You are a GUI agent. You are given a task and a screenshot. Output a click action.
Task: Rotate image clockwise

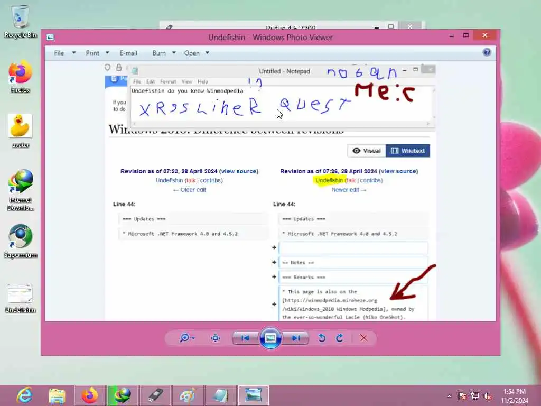[340, 338]
